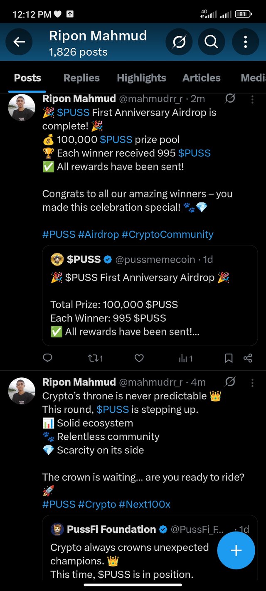Tap the Grok icon on the Crypto's throne post
This screenshot has width=266, height=591.
pos(230,382)
